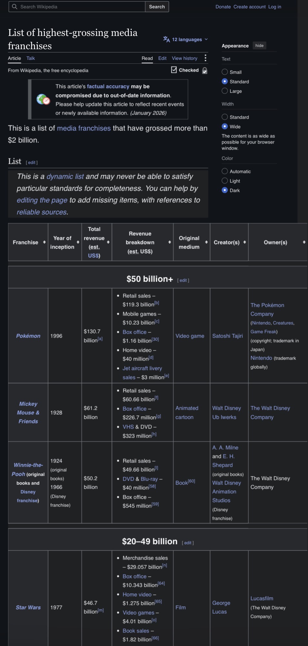This screenshot has width=308, height=646.
Task: Open the factual accuracy link
Action: click(108, 86)
